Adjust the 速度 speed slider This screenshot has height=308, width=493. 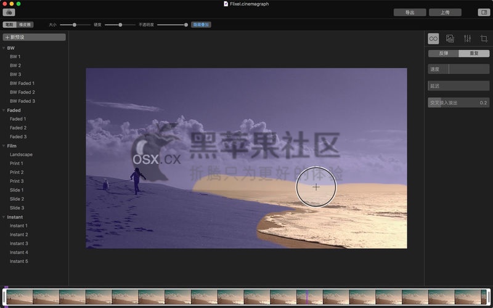(x=458, y=69)
